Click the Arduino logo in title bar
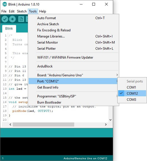The image size is (147, 161). pos(5,4)
